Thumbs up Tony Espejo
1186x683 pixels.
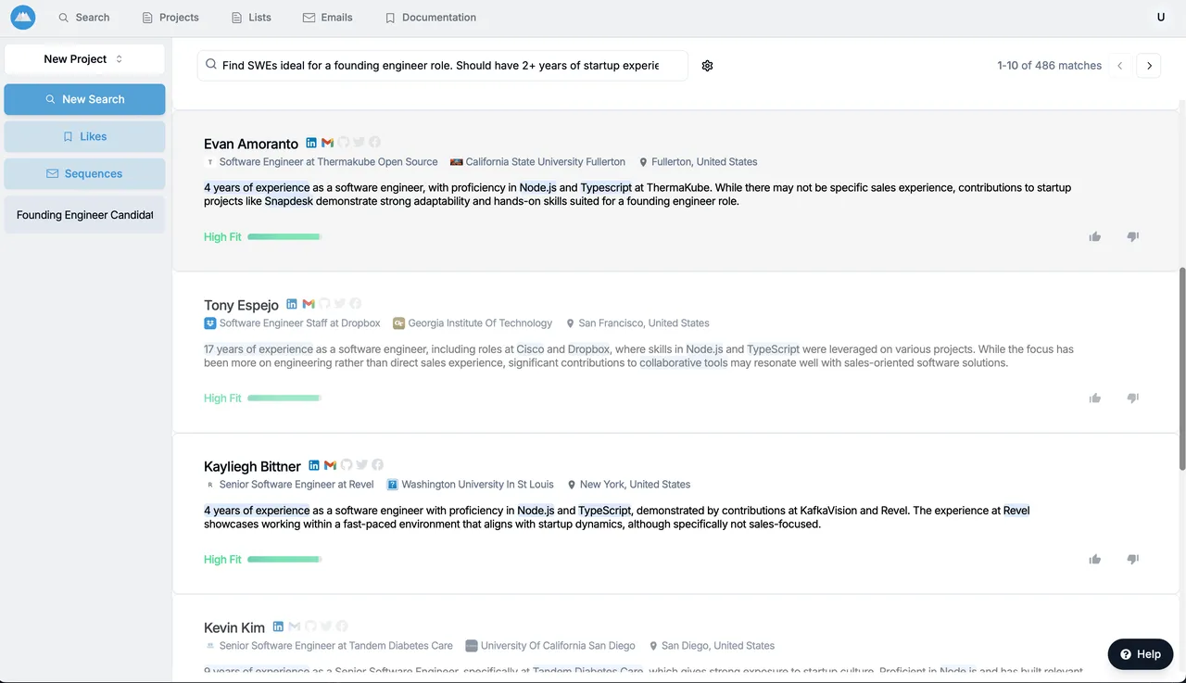pos(1095,398)
